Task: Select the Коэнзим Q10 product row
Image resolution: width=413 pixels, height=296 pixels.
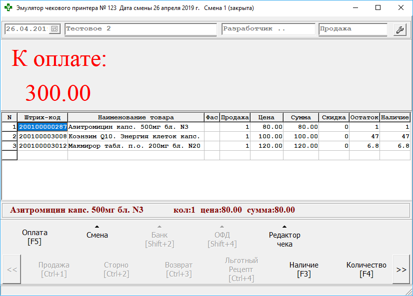Action: 135,136
